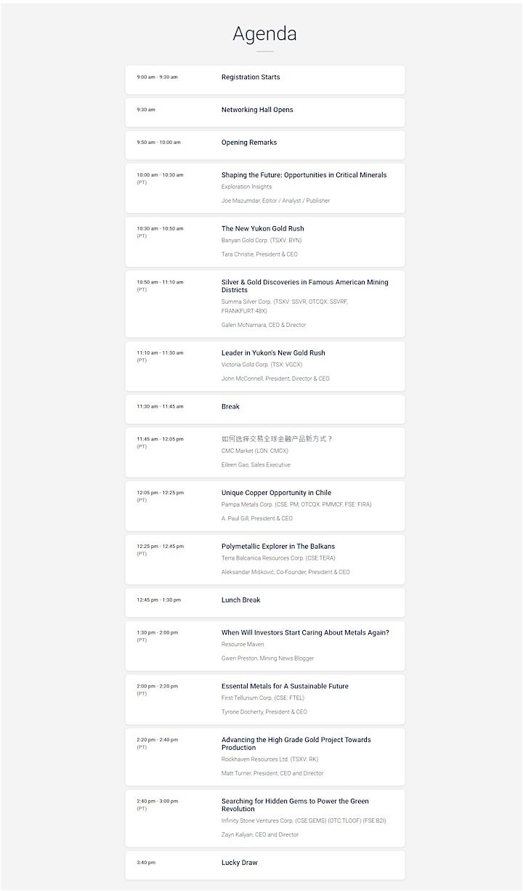This screenshot has height=891, width=523.
Task: Click The New Yukon Gold Rush title
Action: (263, 228)
